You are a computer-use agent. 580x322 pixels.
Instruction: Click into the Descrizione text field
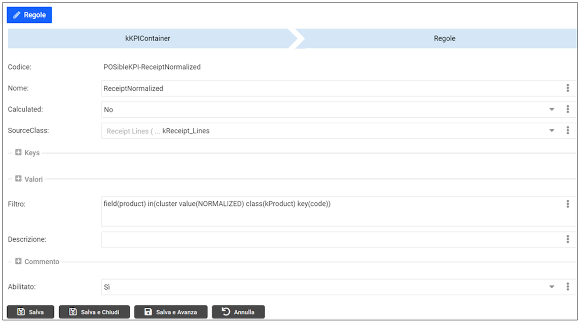pyautogui.click(x=330, y=239)
